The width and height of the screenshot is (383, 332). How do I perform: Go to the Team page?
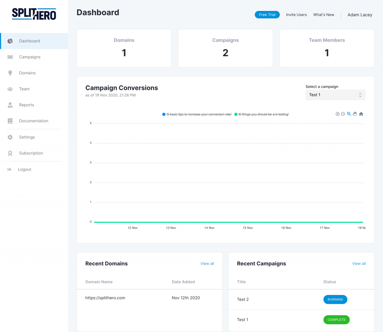pos(34,89)
